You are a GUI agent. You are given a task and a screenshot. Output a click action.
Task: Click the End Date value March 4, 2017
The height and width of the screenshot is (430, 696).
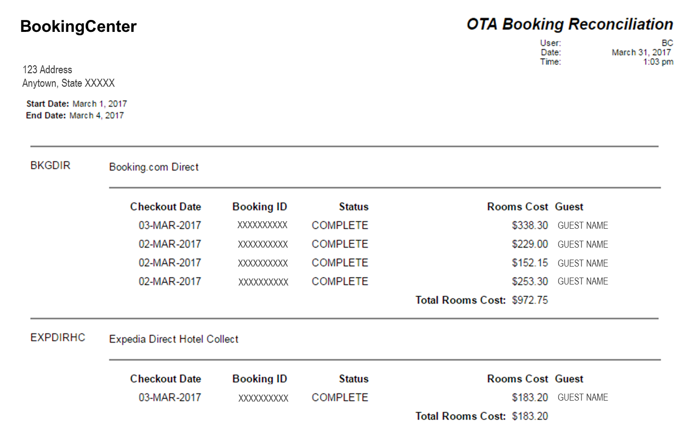coord(97,116)
